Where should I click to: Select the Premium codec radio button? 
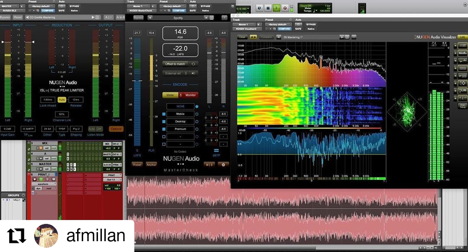(x=197, y=129)
